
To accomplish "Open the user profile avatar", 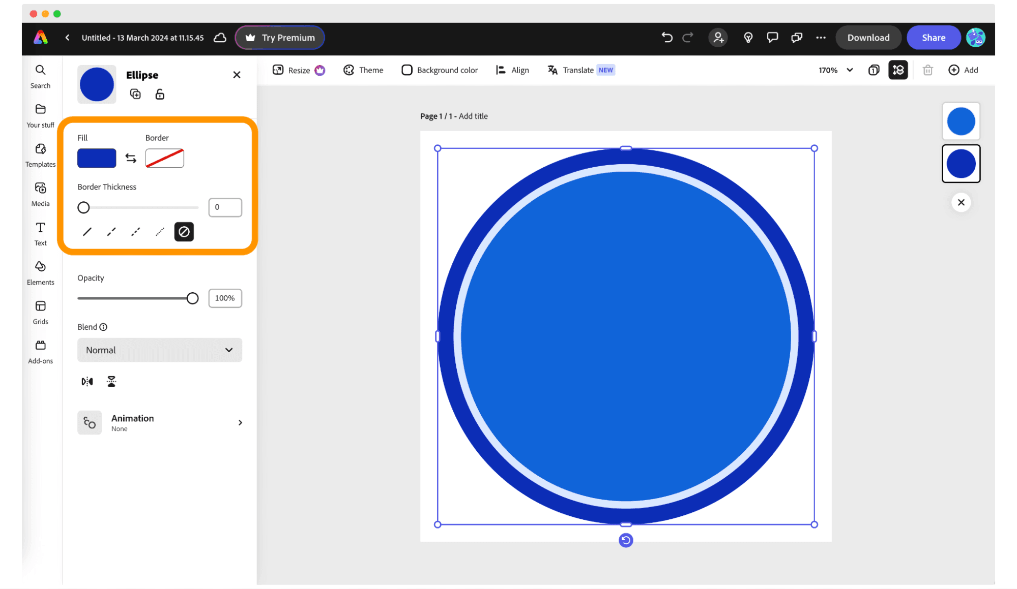I will [975, 38].
